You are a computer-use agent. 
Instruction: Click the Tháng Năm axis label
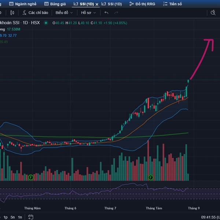32,208
